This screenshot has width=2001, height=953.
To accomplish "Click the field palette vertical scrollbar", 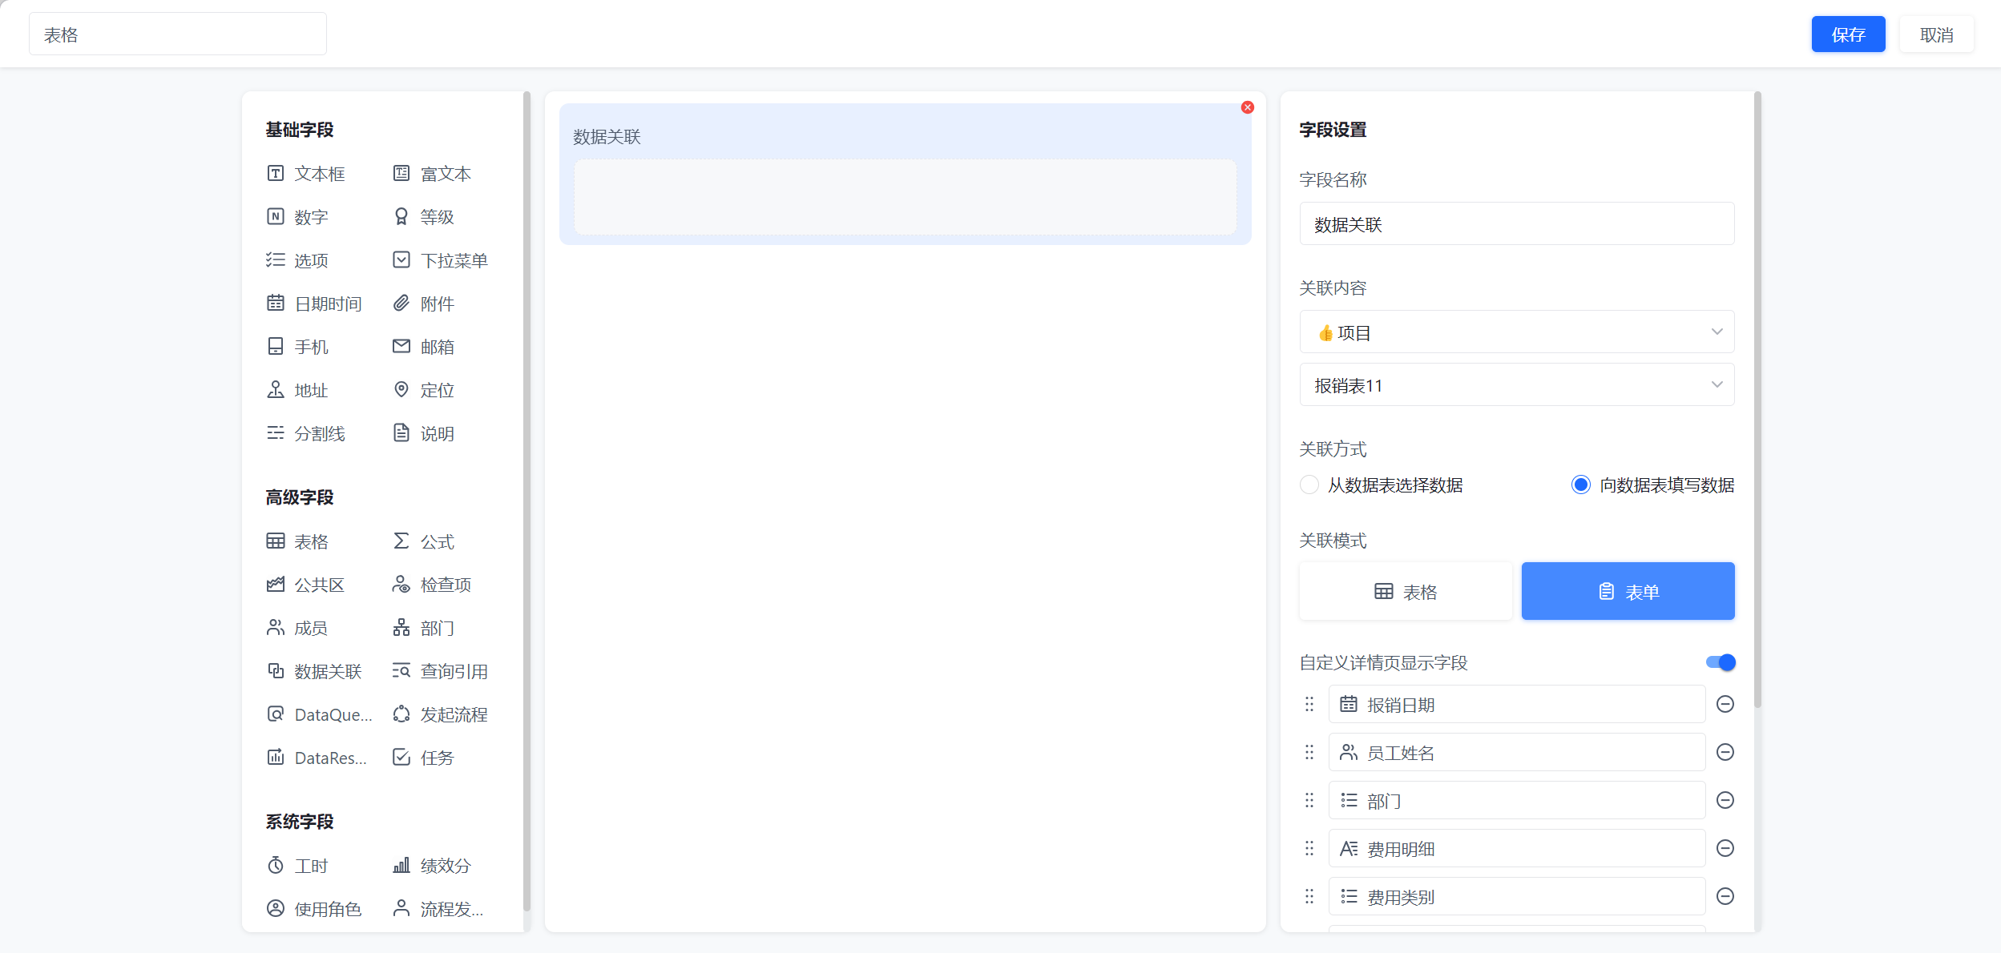I will (x=526, y=501).
